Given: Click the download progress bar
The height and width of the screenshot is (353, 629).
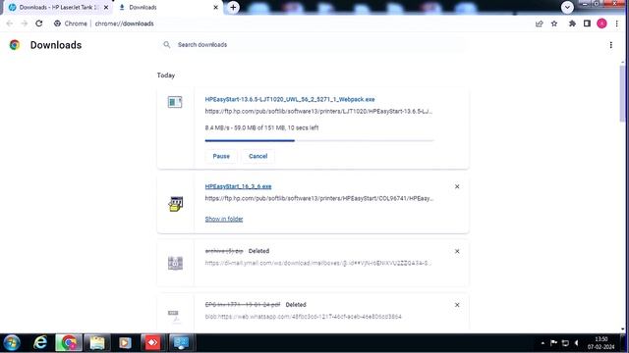Looking at the screenshot, I should tap(319, 140).
